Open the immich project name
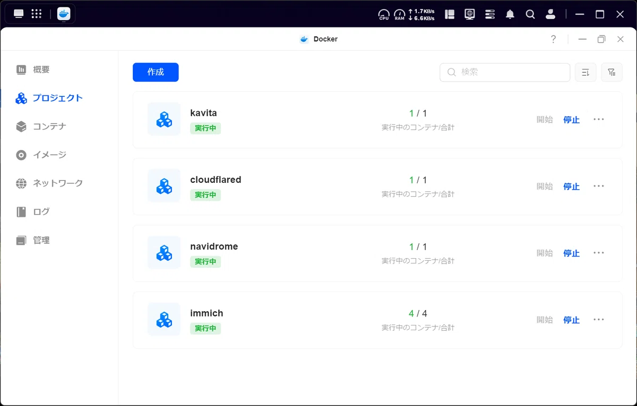This screenshot has width=637, height=406. [x=206, y=313]
